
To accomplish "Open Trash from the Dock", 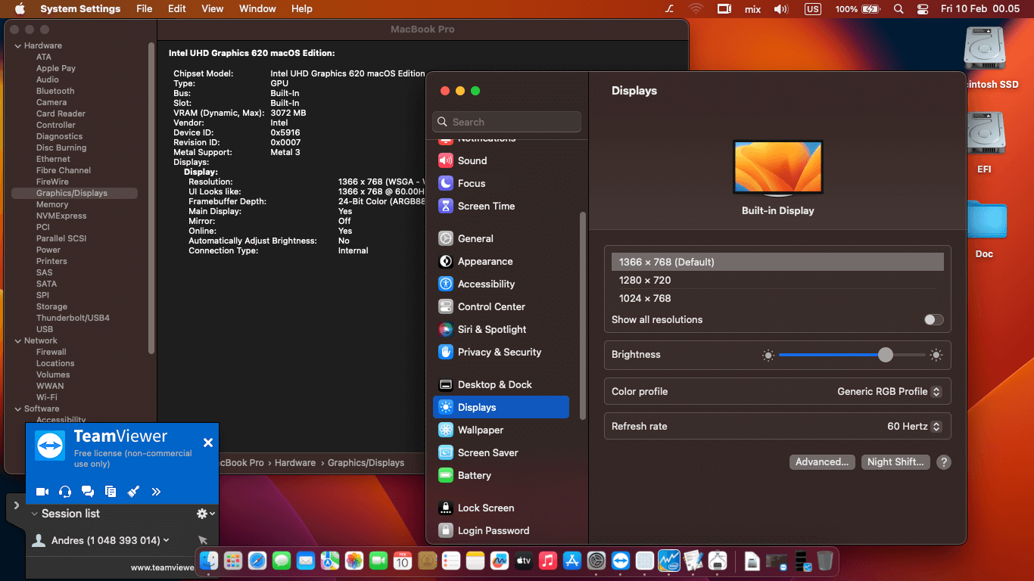I will pyautogui.click(x=824, y=561).
